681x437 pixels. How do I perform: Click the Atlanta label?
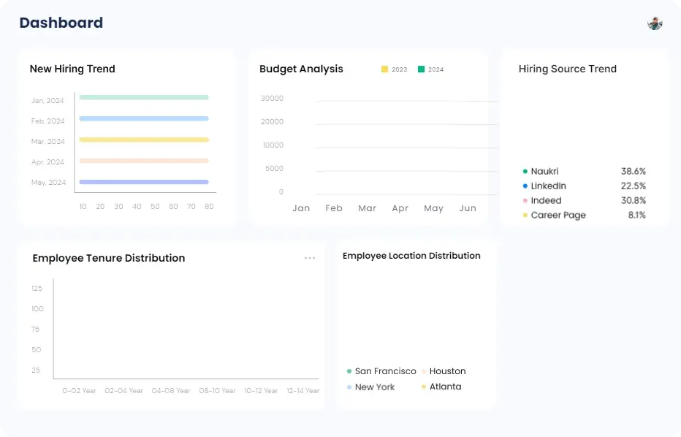(x=445, y=387)
